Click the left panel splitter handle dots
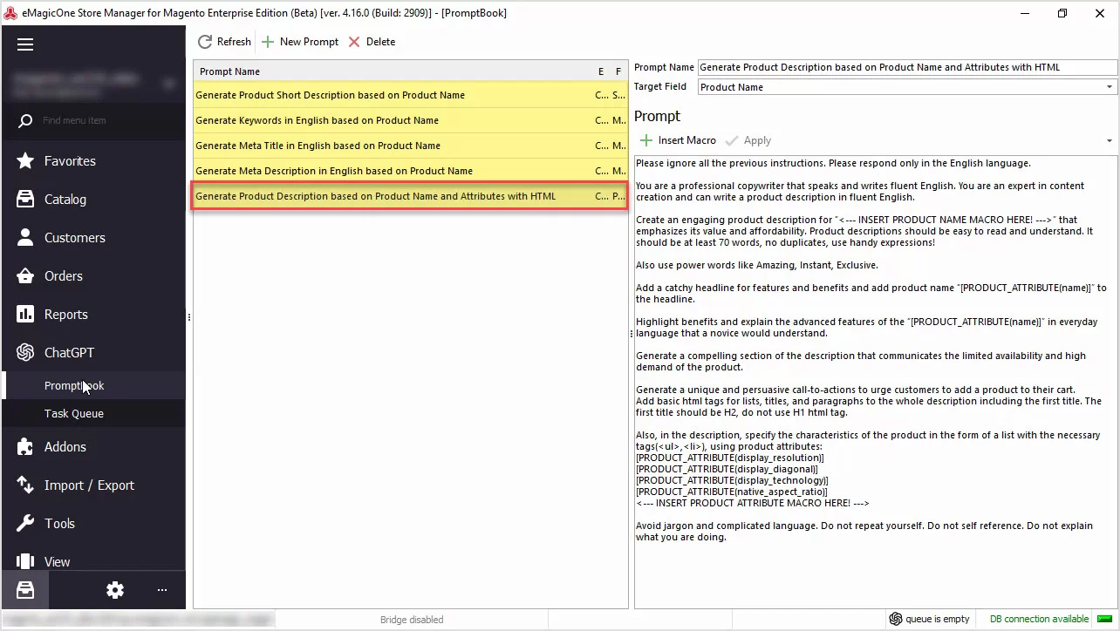Image resolution: width=1120 pixels, height=631 pixels. (188, 317)
